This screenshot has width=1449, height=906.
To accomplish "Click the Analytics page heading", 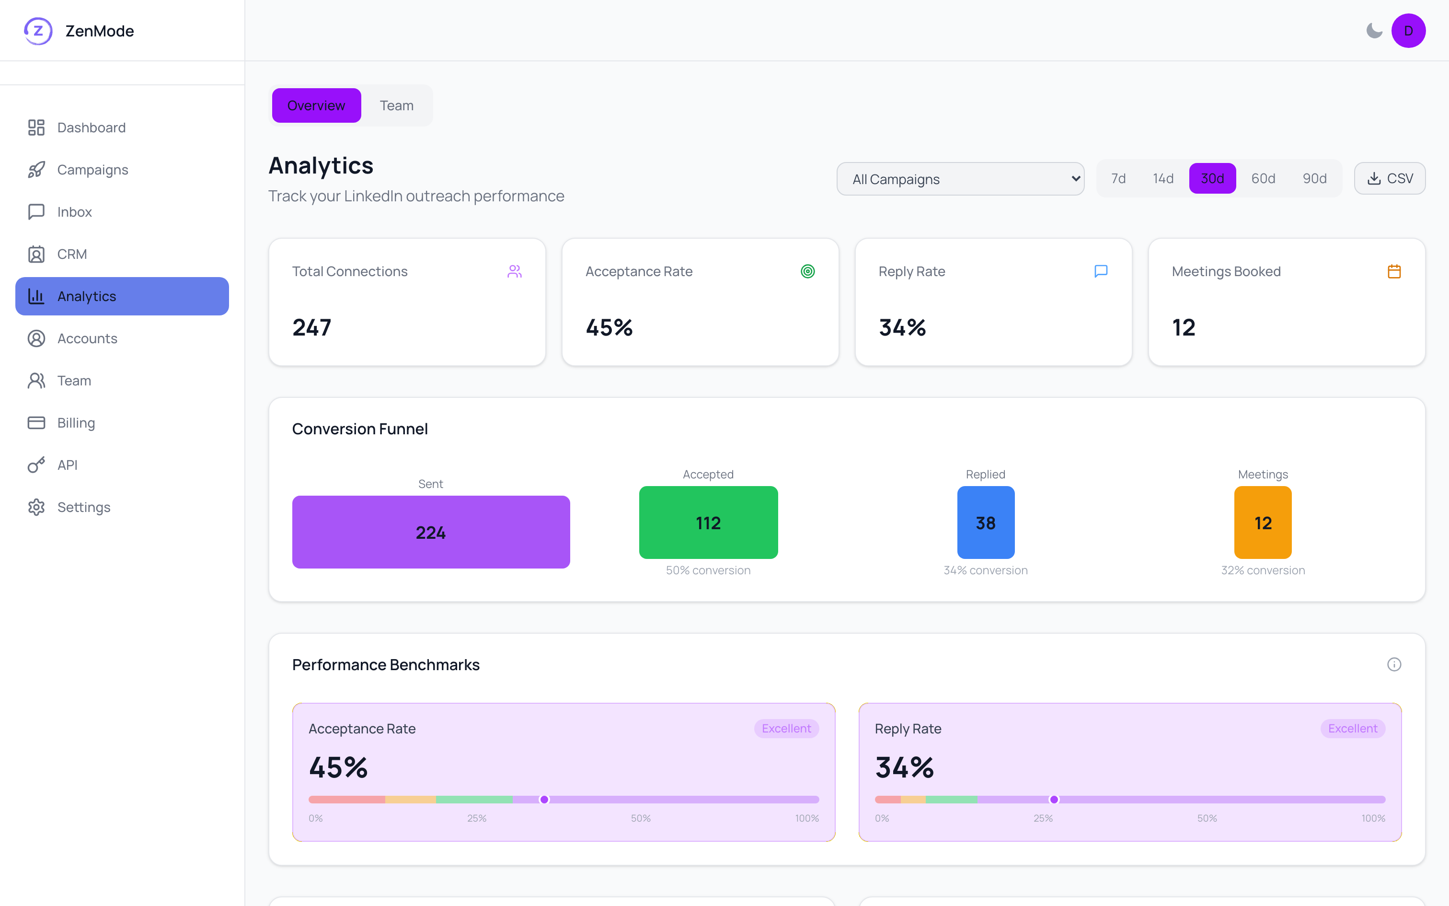I will point(321,165).
